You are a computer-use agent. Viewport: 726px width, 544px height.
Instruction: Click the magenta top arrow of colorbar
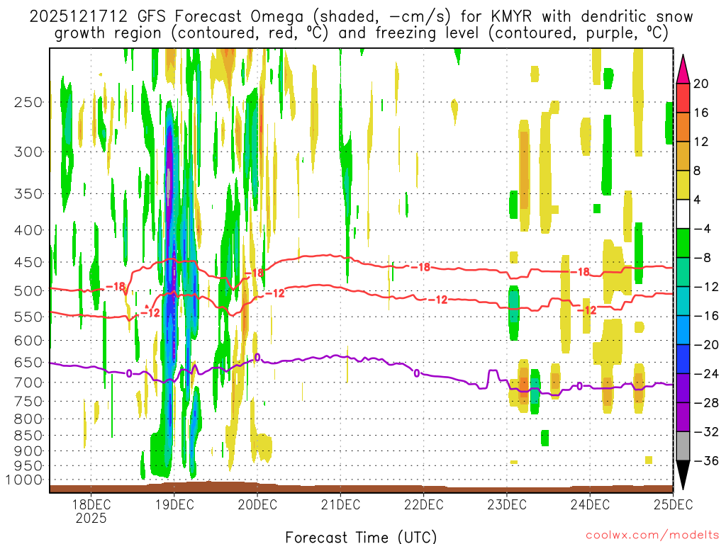(x=683, y=69)
